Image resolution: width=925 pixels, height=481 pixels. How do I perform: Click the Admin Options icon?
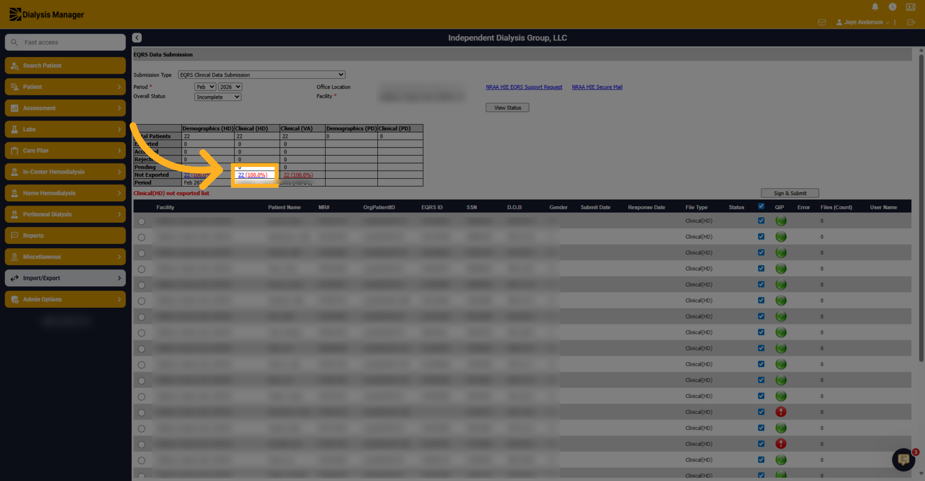click(15, 299)
